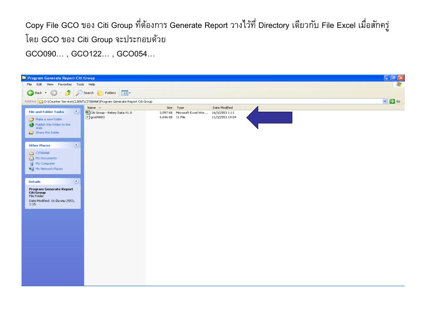Sort by Name column header
The image size is (426, 320).
tap(114, 108)
